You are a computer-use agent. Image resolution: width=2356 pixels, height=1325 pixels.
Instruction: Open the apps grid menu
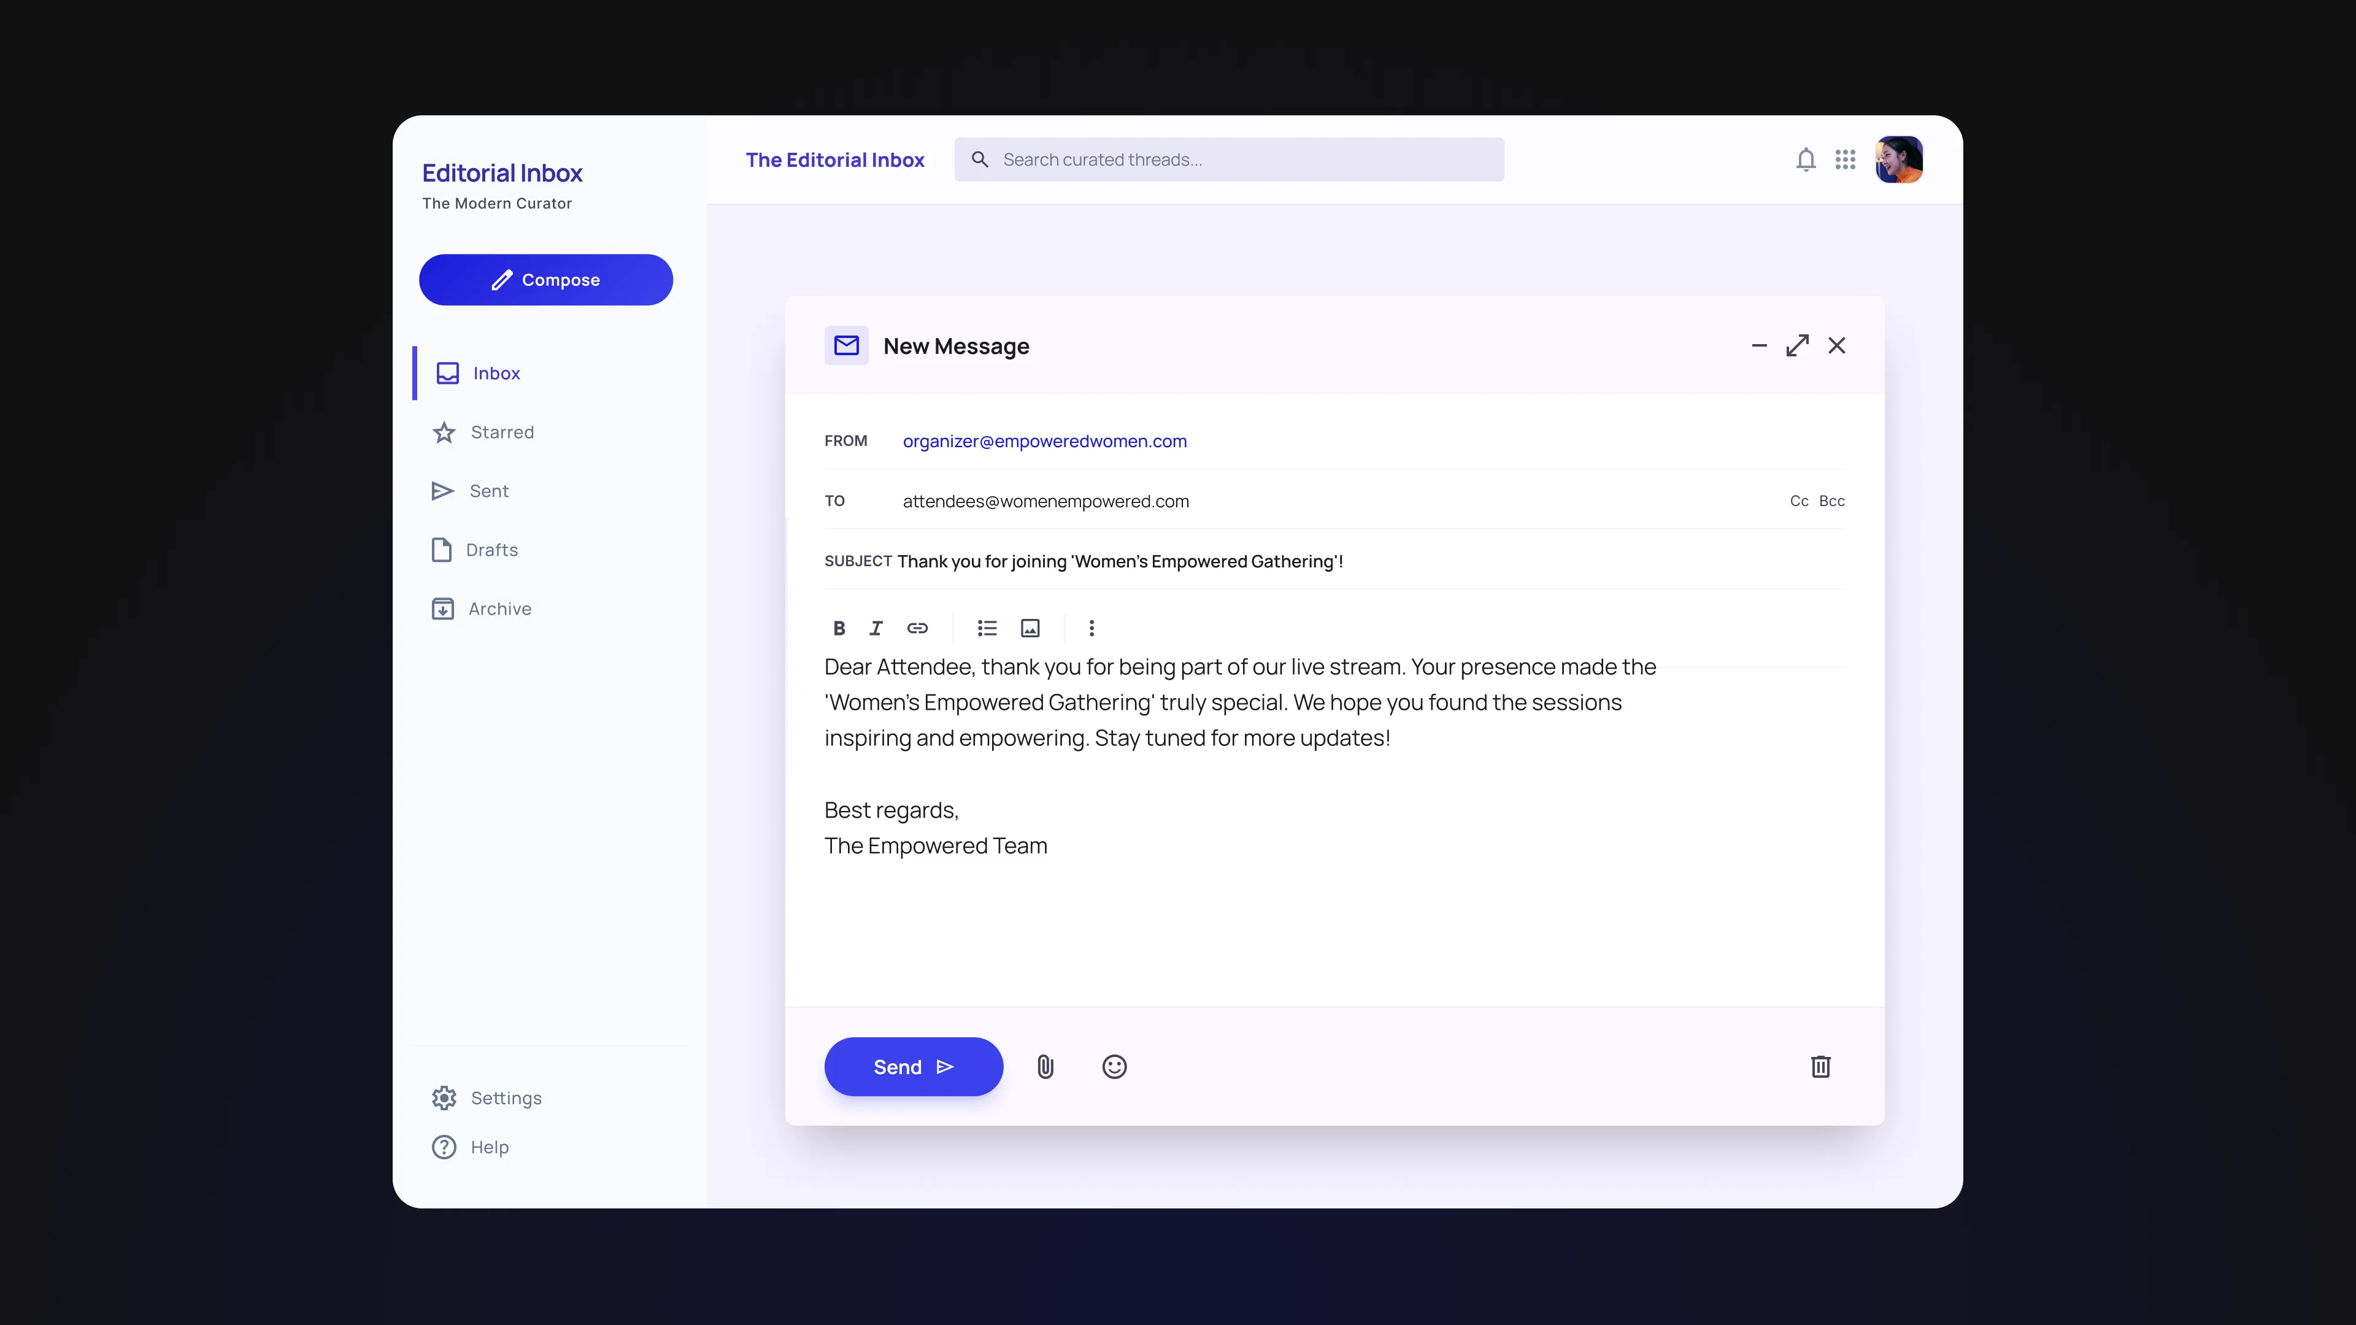tap(1845, 160)
